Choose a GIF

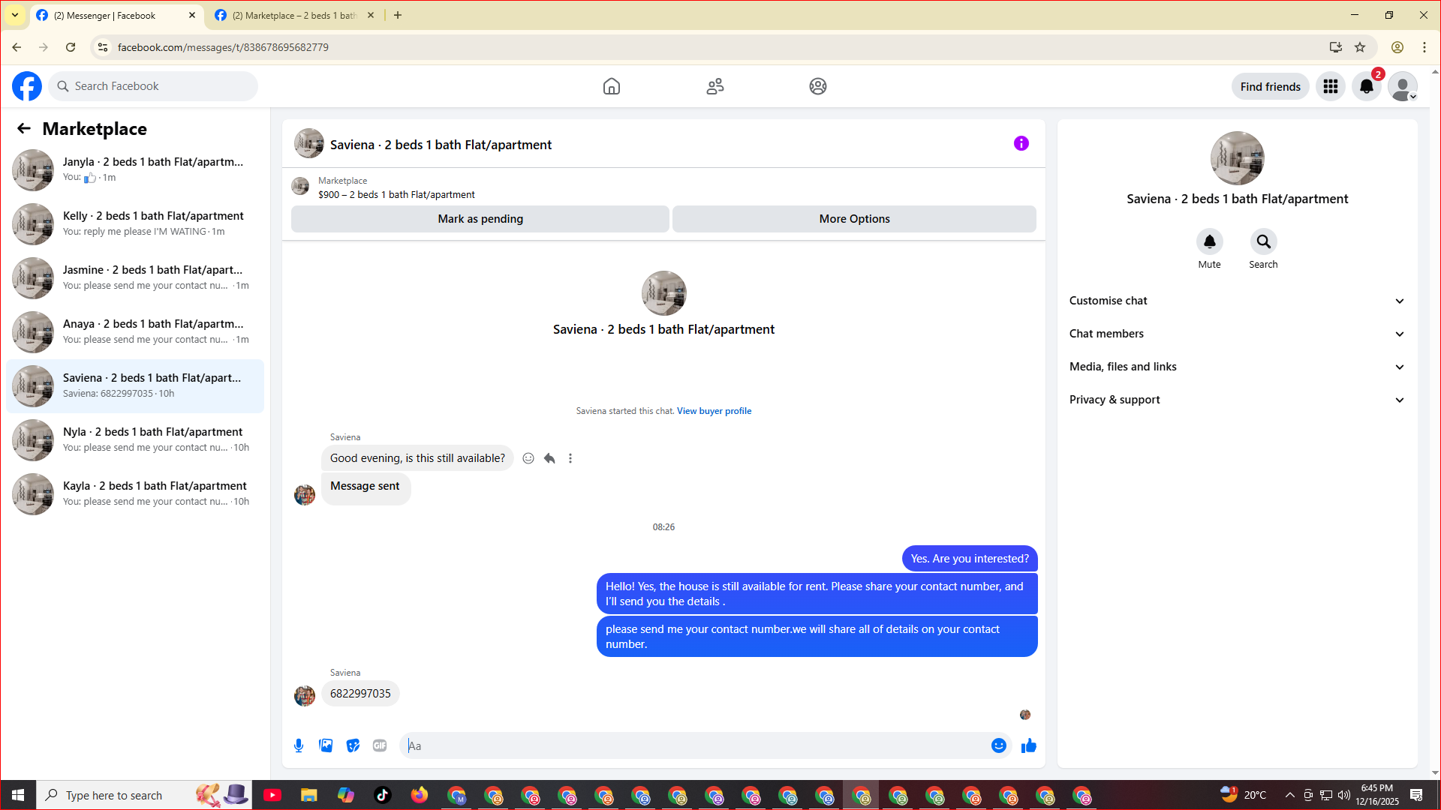pyautogui.click(x=380, y=745)
